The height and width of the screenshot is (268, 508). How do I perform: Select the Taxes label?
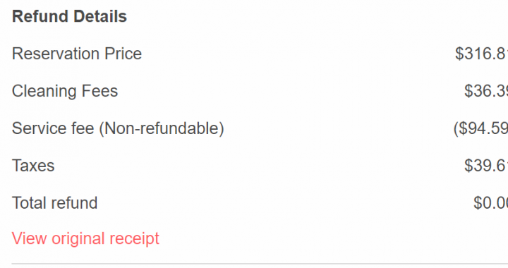point(33,166)
